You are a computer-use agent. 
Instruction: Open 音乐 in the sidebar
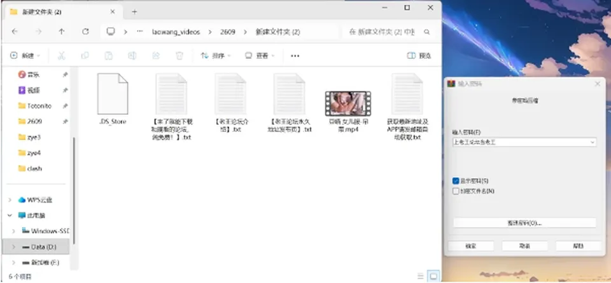[33, 75]
